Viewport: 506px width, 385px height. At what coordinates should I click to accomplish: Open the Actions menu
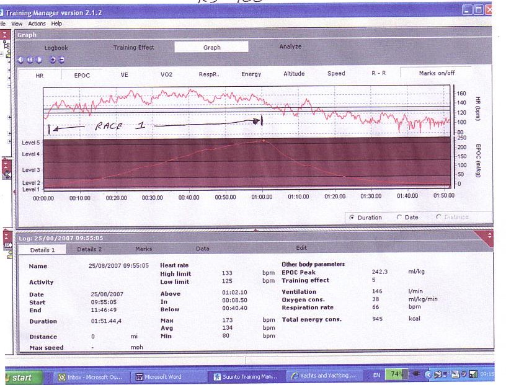pos(37,24)
